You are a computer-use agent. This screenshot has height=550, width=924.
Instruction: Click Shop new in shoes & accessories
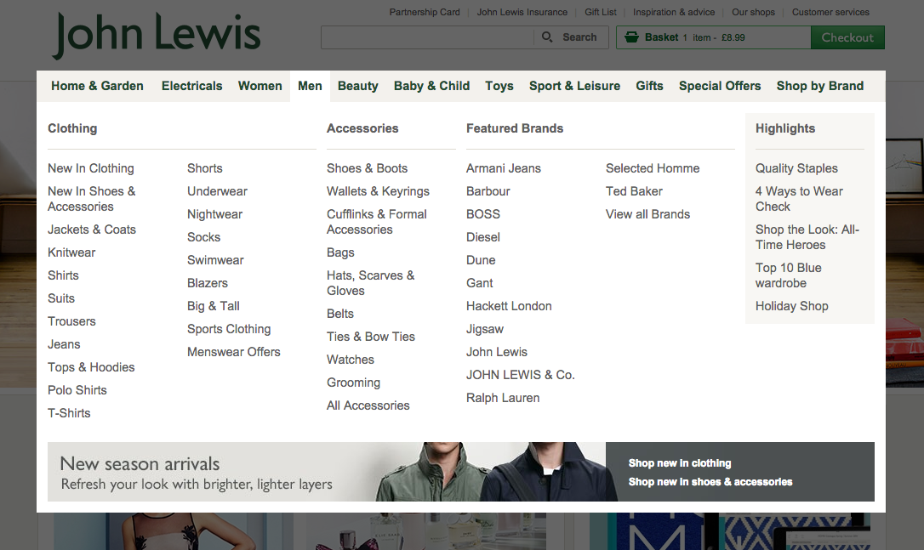[x=710, y=482]
